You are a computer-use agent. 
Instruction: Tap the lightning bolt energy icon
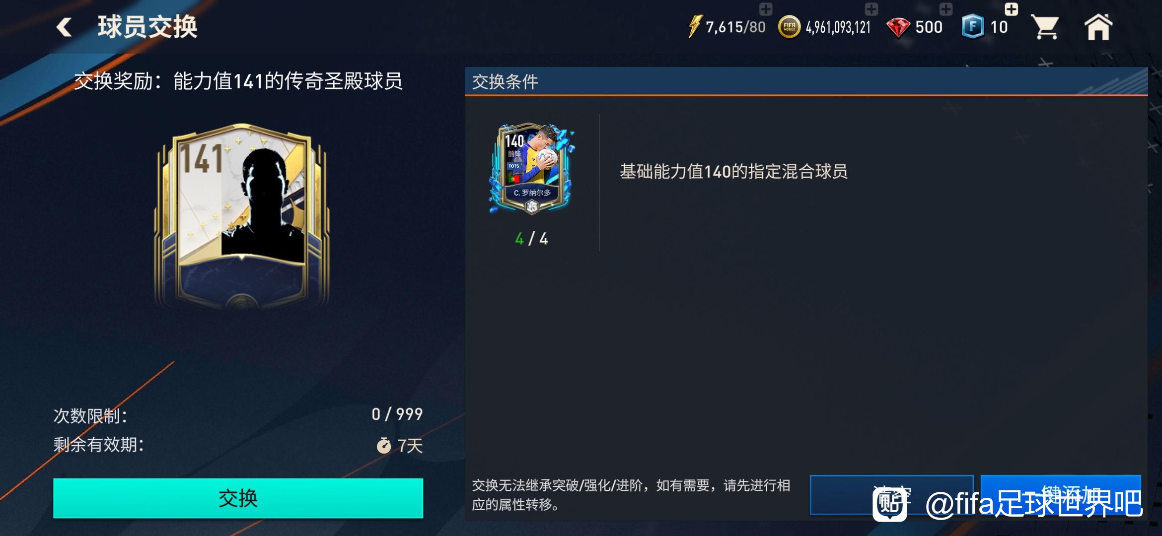pyautogui.click(x=695, y=26)
